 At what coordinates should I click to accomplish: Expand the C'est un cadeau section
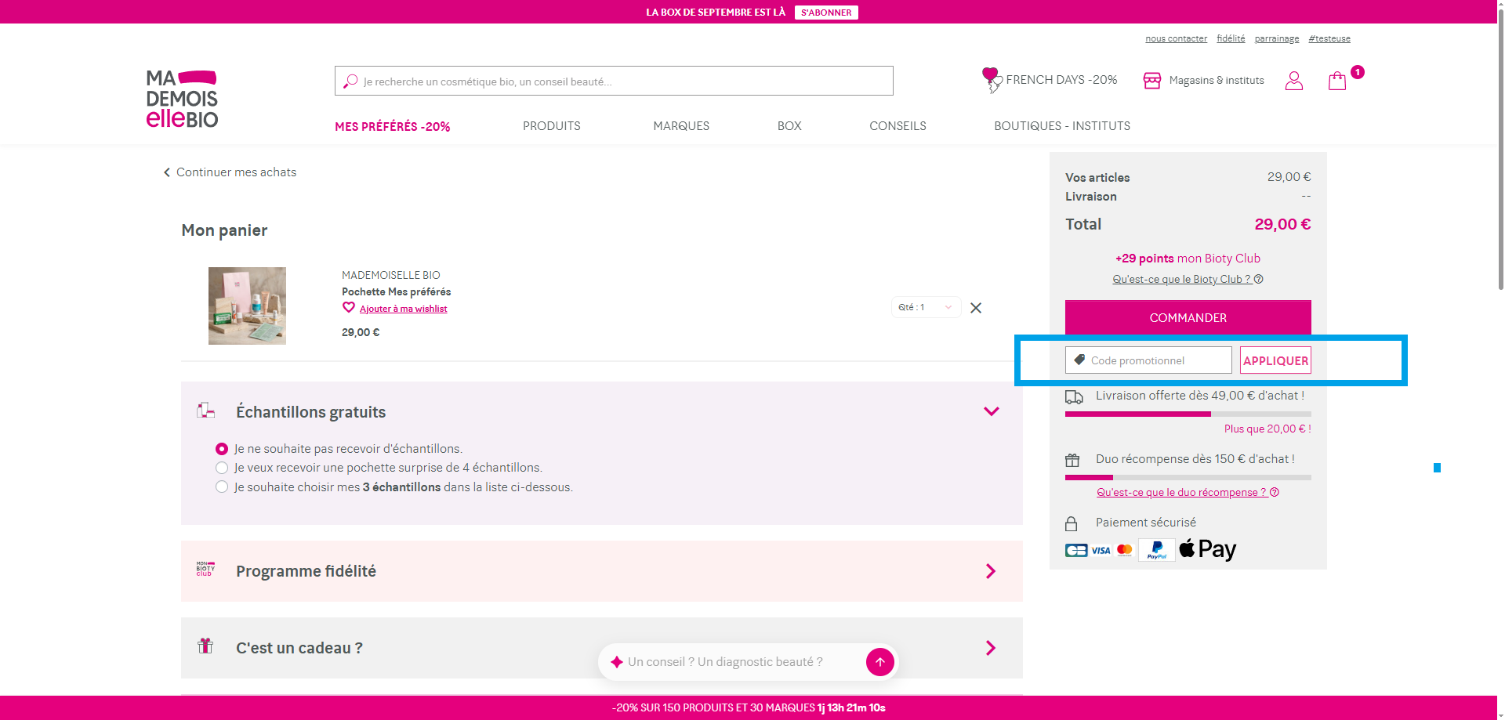(991, 648)
